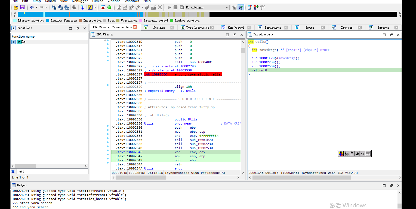Viewport: 416px width, 209px height.
Task: Click the save database floppy icon
Action: click(x=22, y=7)
